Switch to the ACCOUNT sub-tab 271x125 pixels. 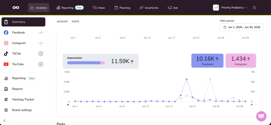(62, 22)
